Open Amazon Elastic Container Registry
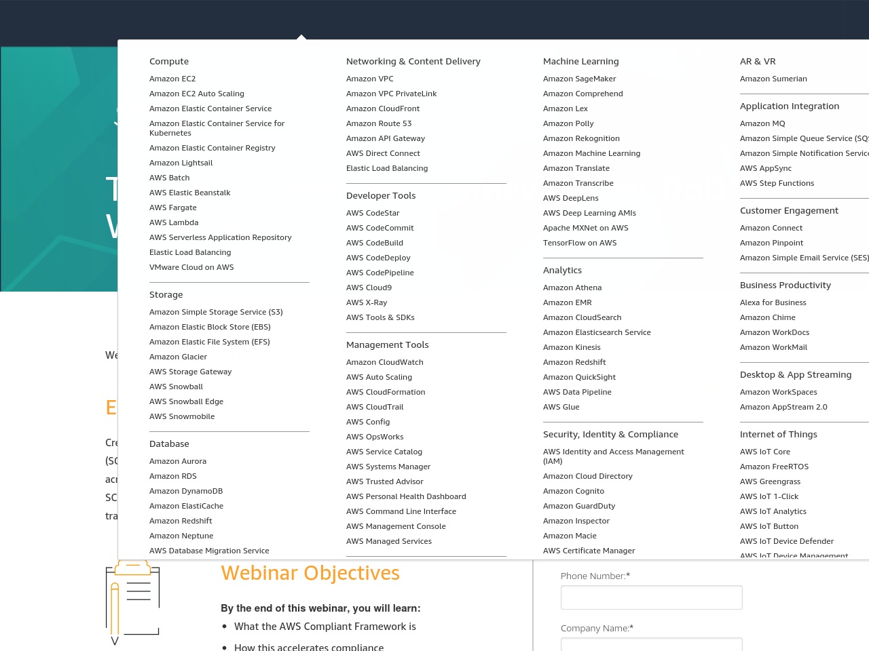Screen dimensions: 869x651 [x=212, y=148]
